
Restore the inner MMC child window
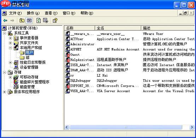[186, 13]
